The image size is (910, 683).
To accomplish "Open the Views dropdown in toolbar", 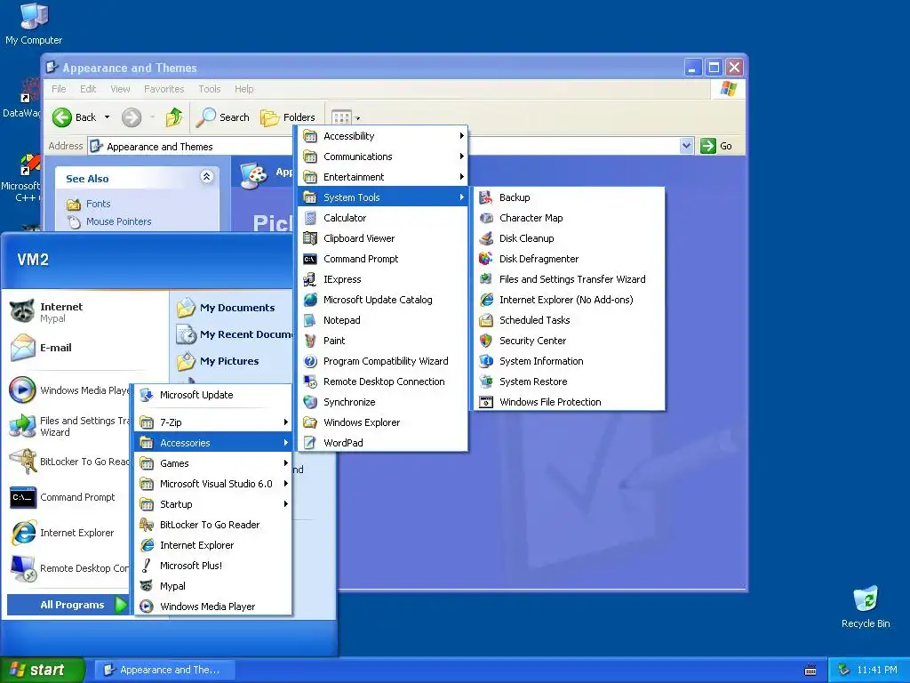I will click(x=358, y=118).
